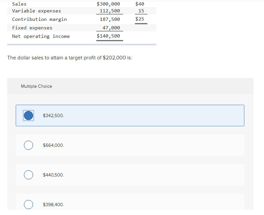Click the Multiple Choice section header

pyautogui.click(x=36, y=86)
